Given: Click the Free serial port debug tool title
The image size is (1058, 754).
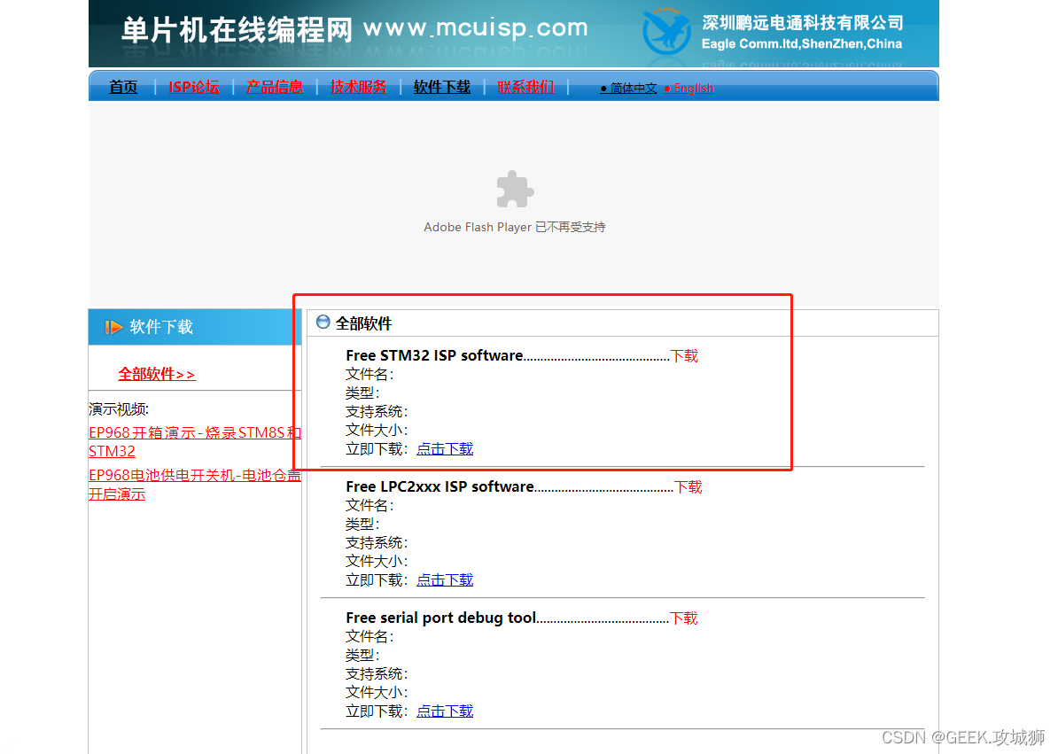Looking at the screenshot, I should (441, 618).
